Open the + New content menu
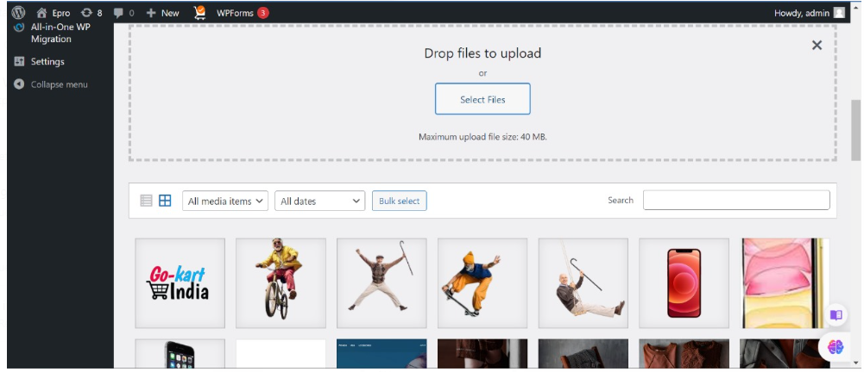Viewport: 864px width, 372px height. coord(162,13)
